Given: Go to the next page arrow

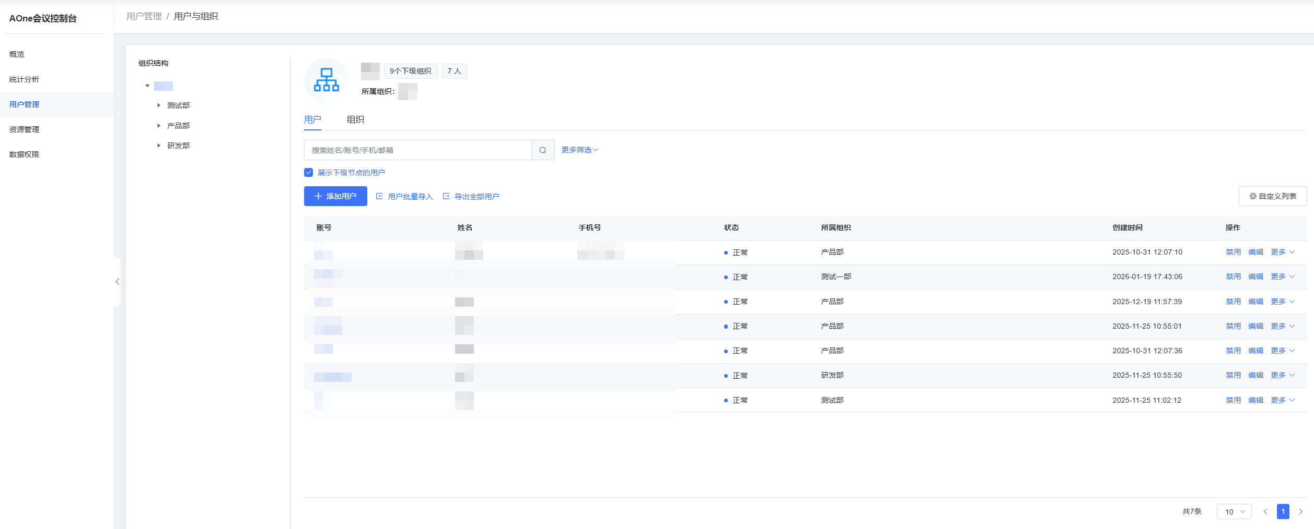Looking at the screenshot, I should 1300,512.
